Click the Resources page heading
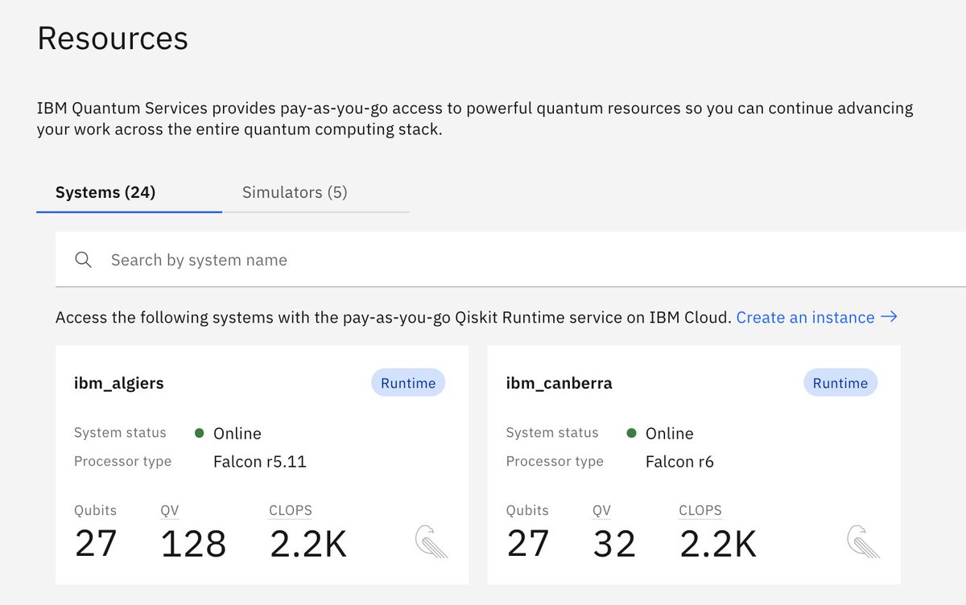Image resolution: width=966 pixels, height=605 pixels. [x=113, y=39]
